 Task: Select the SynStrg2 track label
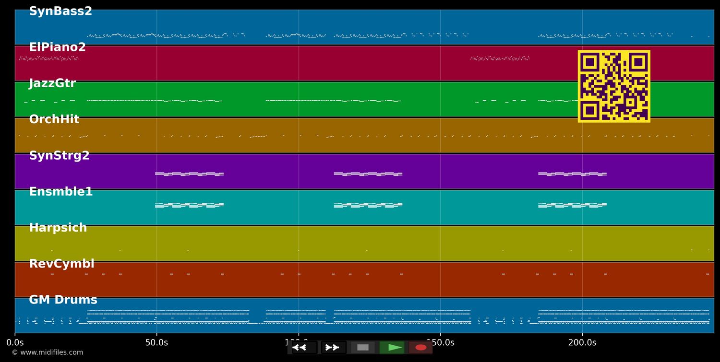tap(59, 156)
